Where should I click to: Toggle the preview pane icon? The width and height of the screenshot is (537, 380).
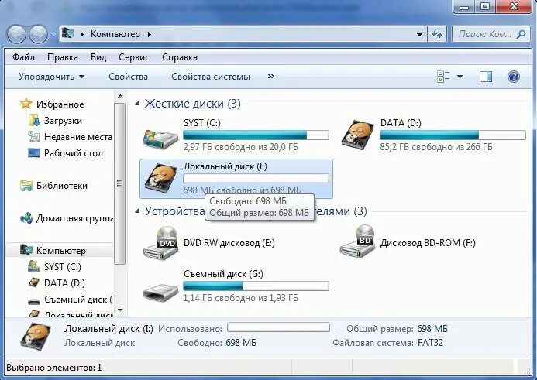[486, 77]
